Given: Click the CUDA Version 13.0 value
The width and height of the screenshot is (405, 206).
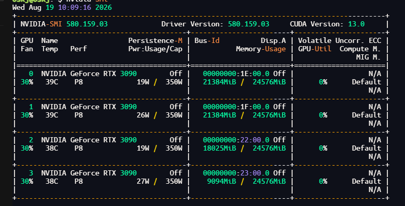Looking at the screenshot, I should [356, 24].
